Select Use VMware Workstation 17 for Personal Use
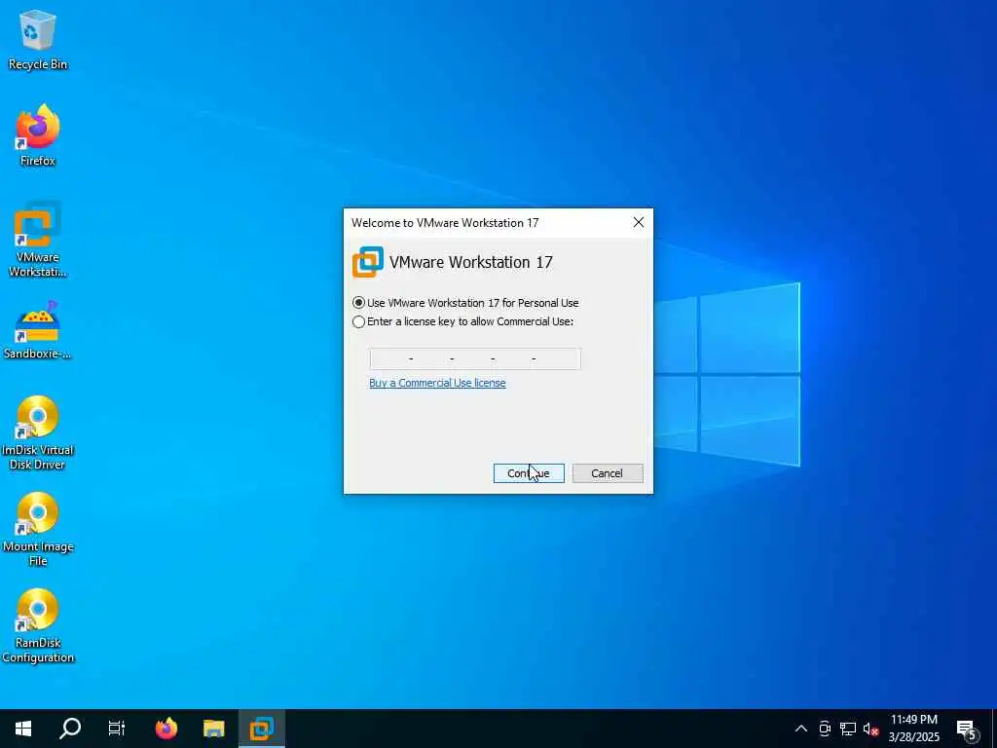 tap(465, 303)
